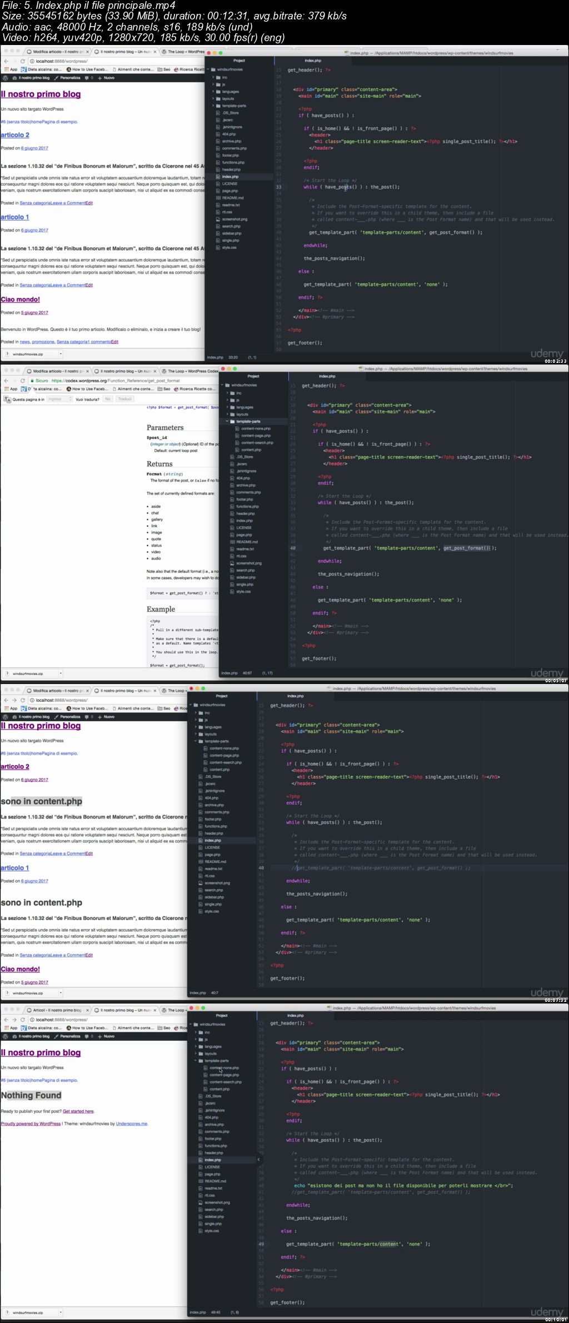The height and width of the screenshot is (1323, 569).
Task: Open "Alimenti che conte..." bookmark in fourth frame
Action: coord(133,1028)
